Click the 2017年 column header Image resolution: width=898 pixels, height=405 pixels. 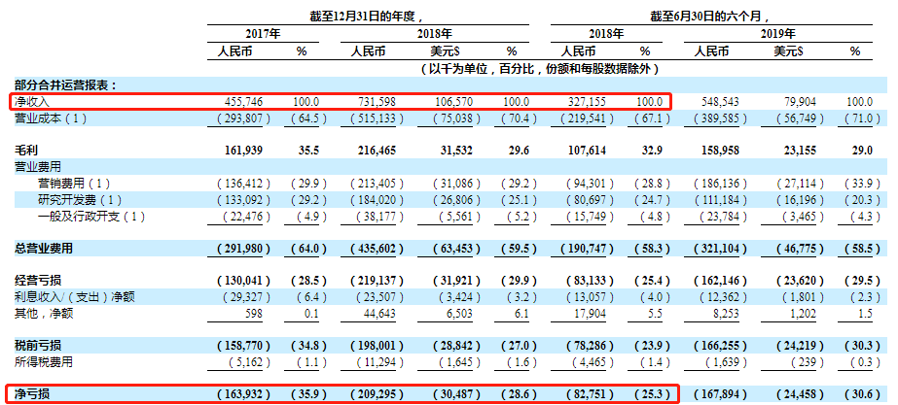264,34
